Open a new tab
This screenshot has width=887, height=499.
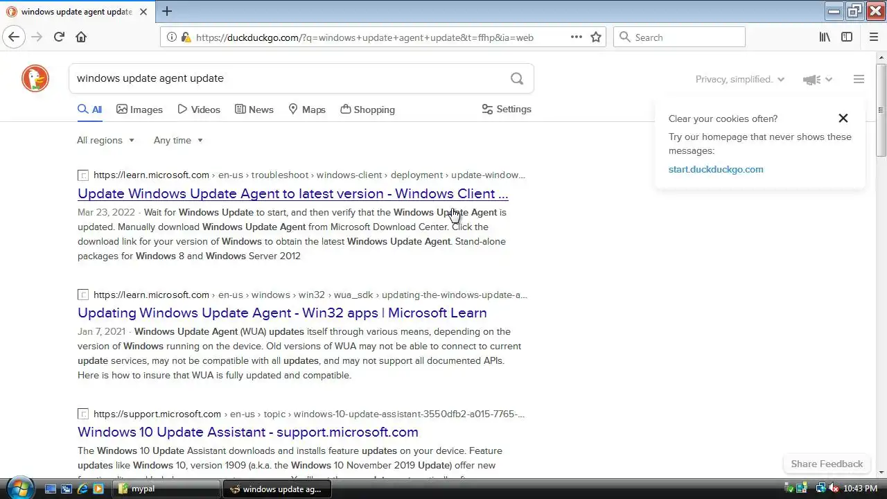167,11
